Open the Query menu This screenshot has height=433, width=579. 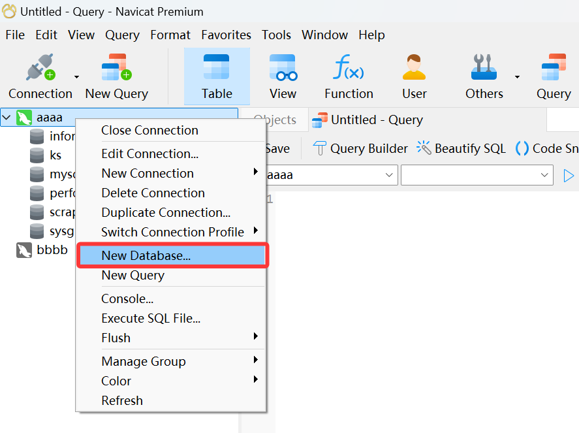(122, 35)
